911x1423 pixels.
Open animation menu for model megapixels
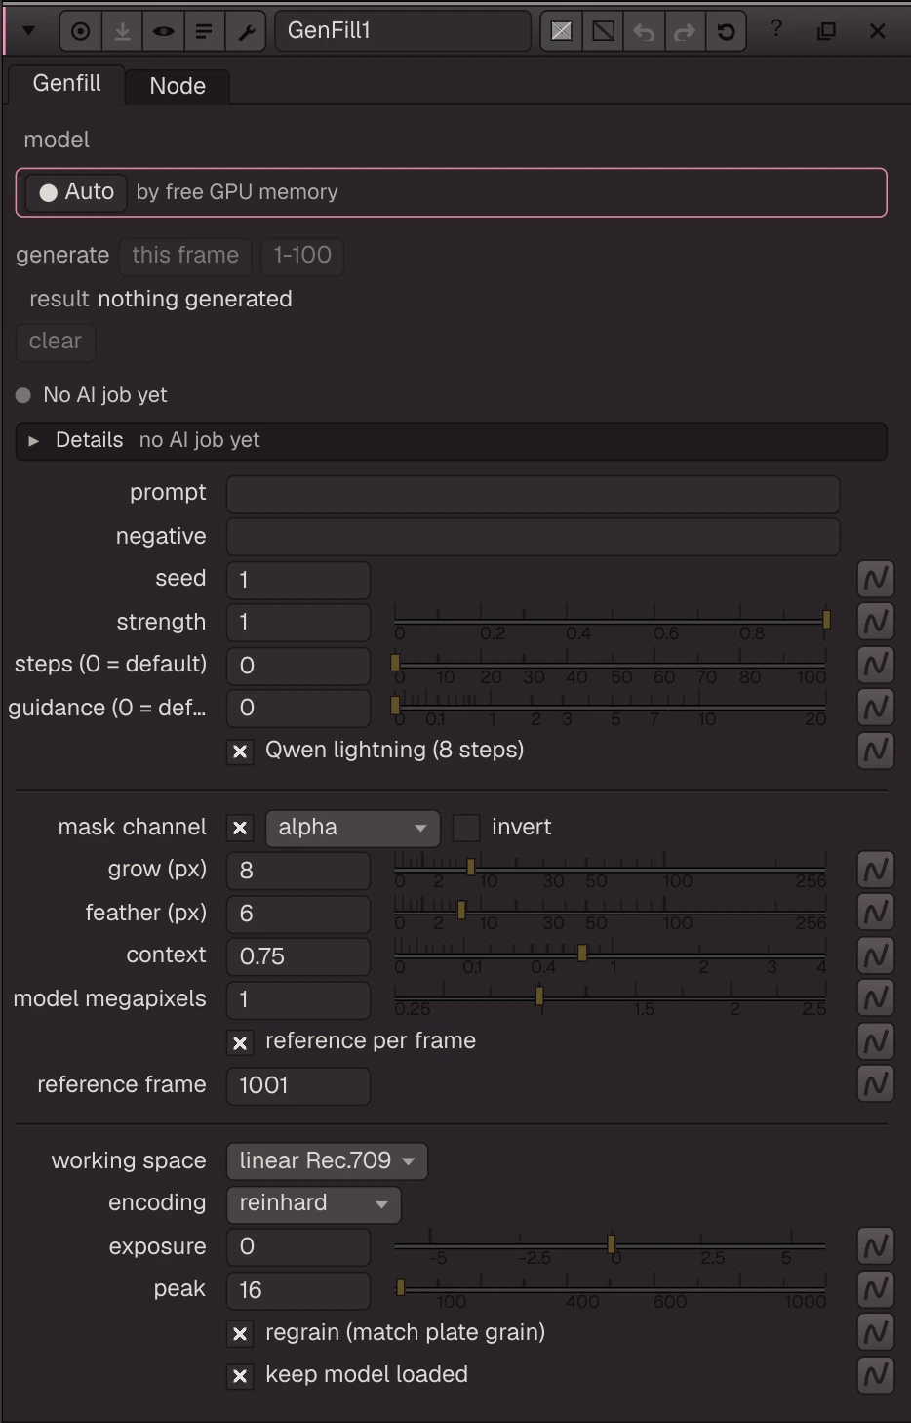(876, 998)
